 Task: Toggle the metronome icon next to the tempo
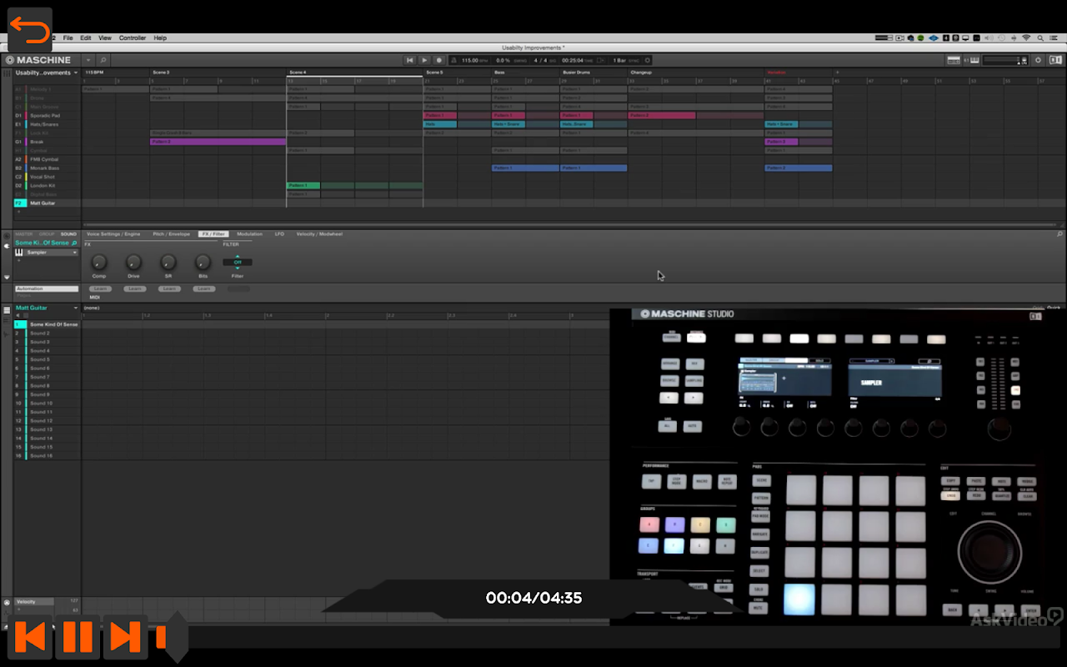point(454,60)
